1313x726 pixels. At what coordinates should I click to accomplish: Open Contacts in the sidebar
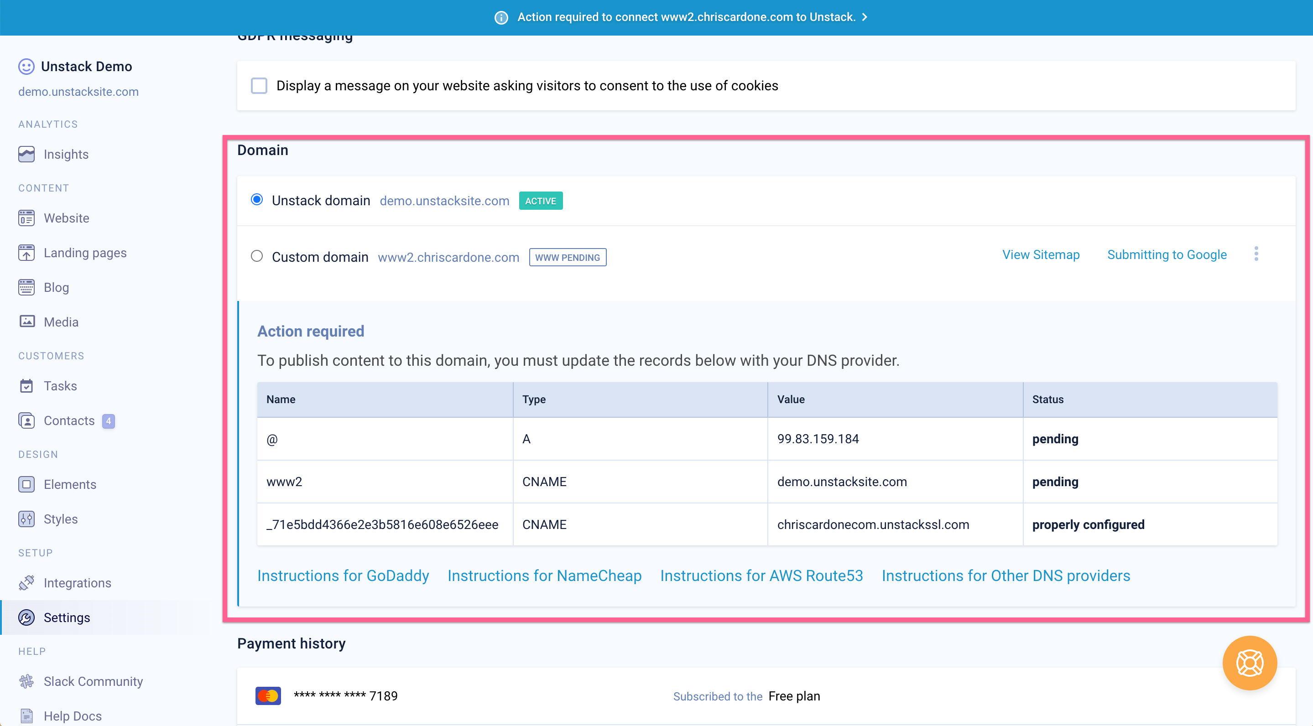click(x=69, y=420)
